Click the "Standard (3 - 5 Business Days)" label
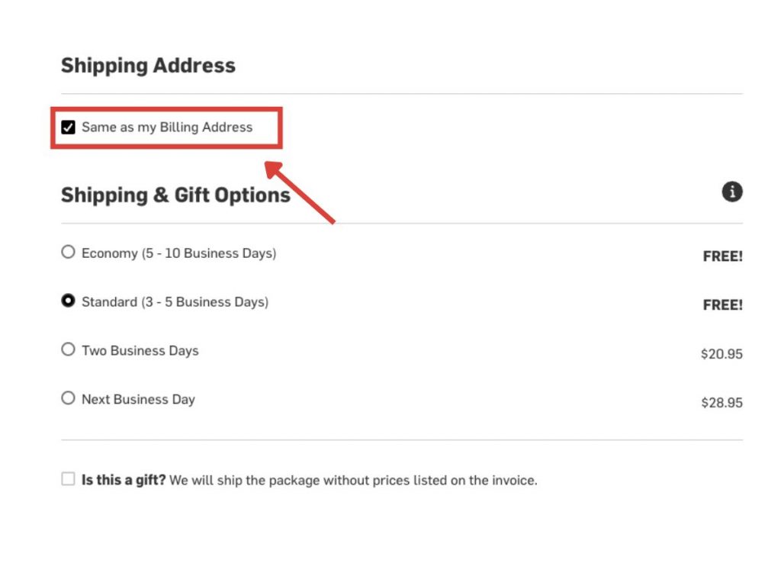781x586 pixels. pyautogui.click(x=175, y=302)
